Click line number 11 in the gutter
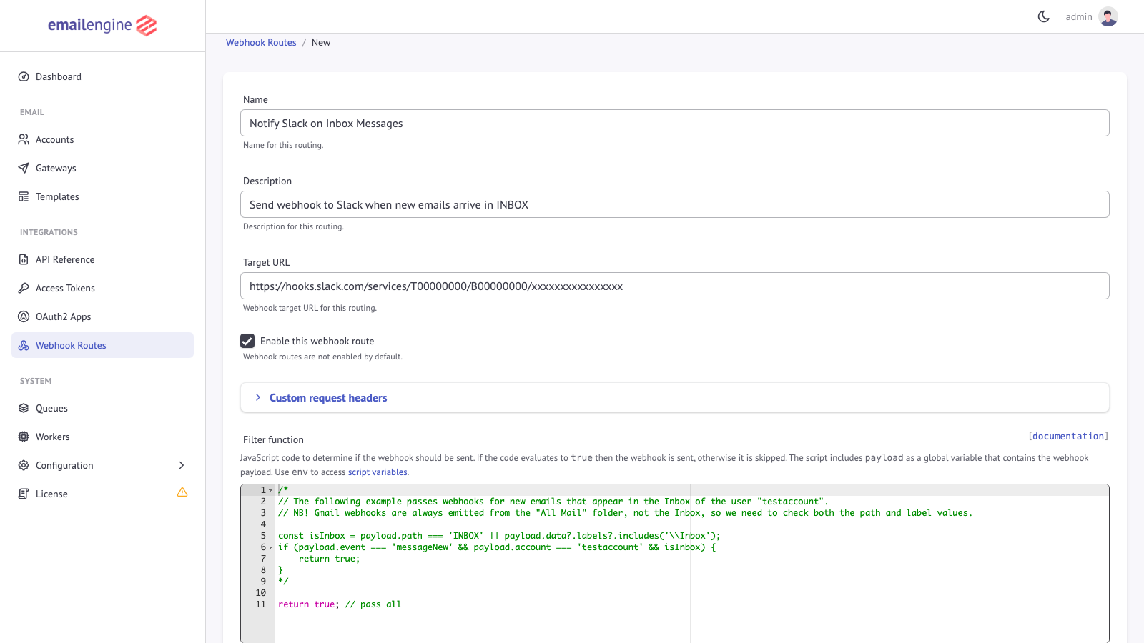1144x643 pixels. click(260, 604)
